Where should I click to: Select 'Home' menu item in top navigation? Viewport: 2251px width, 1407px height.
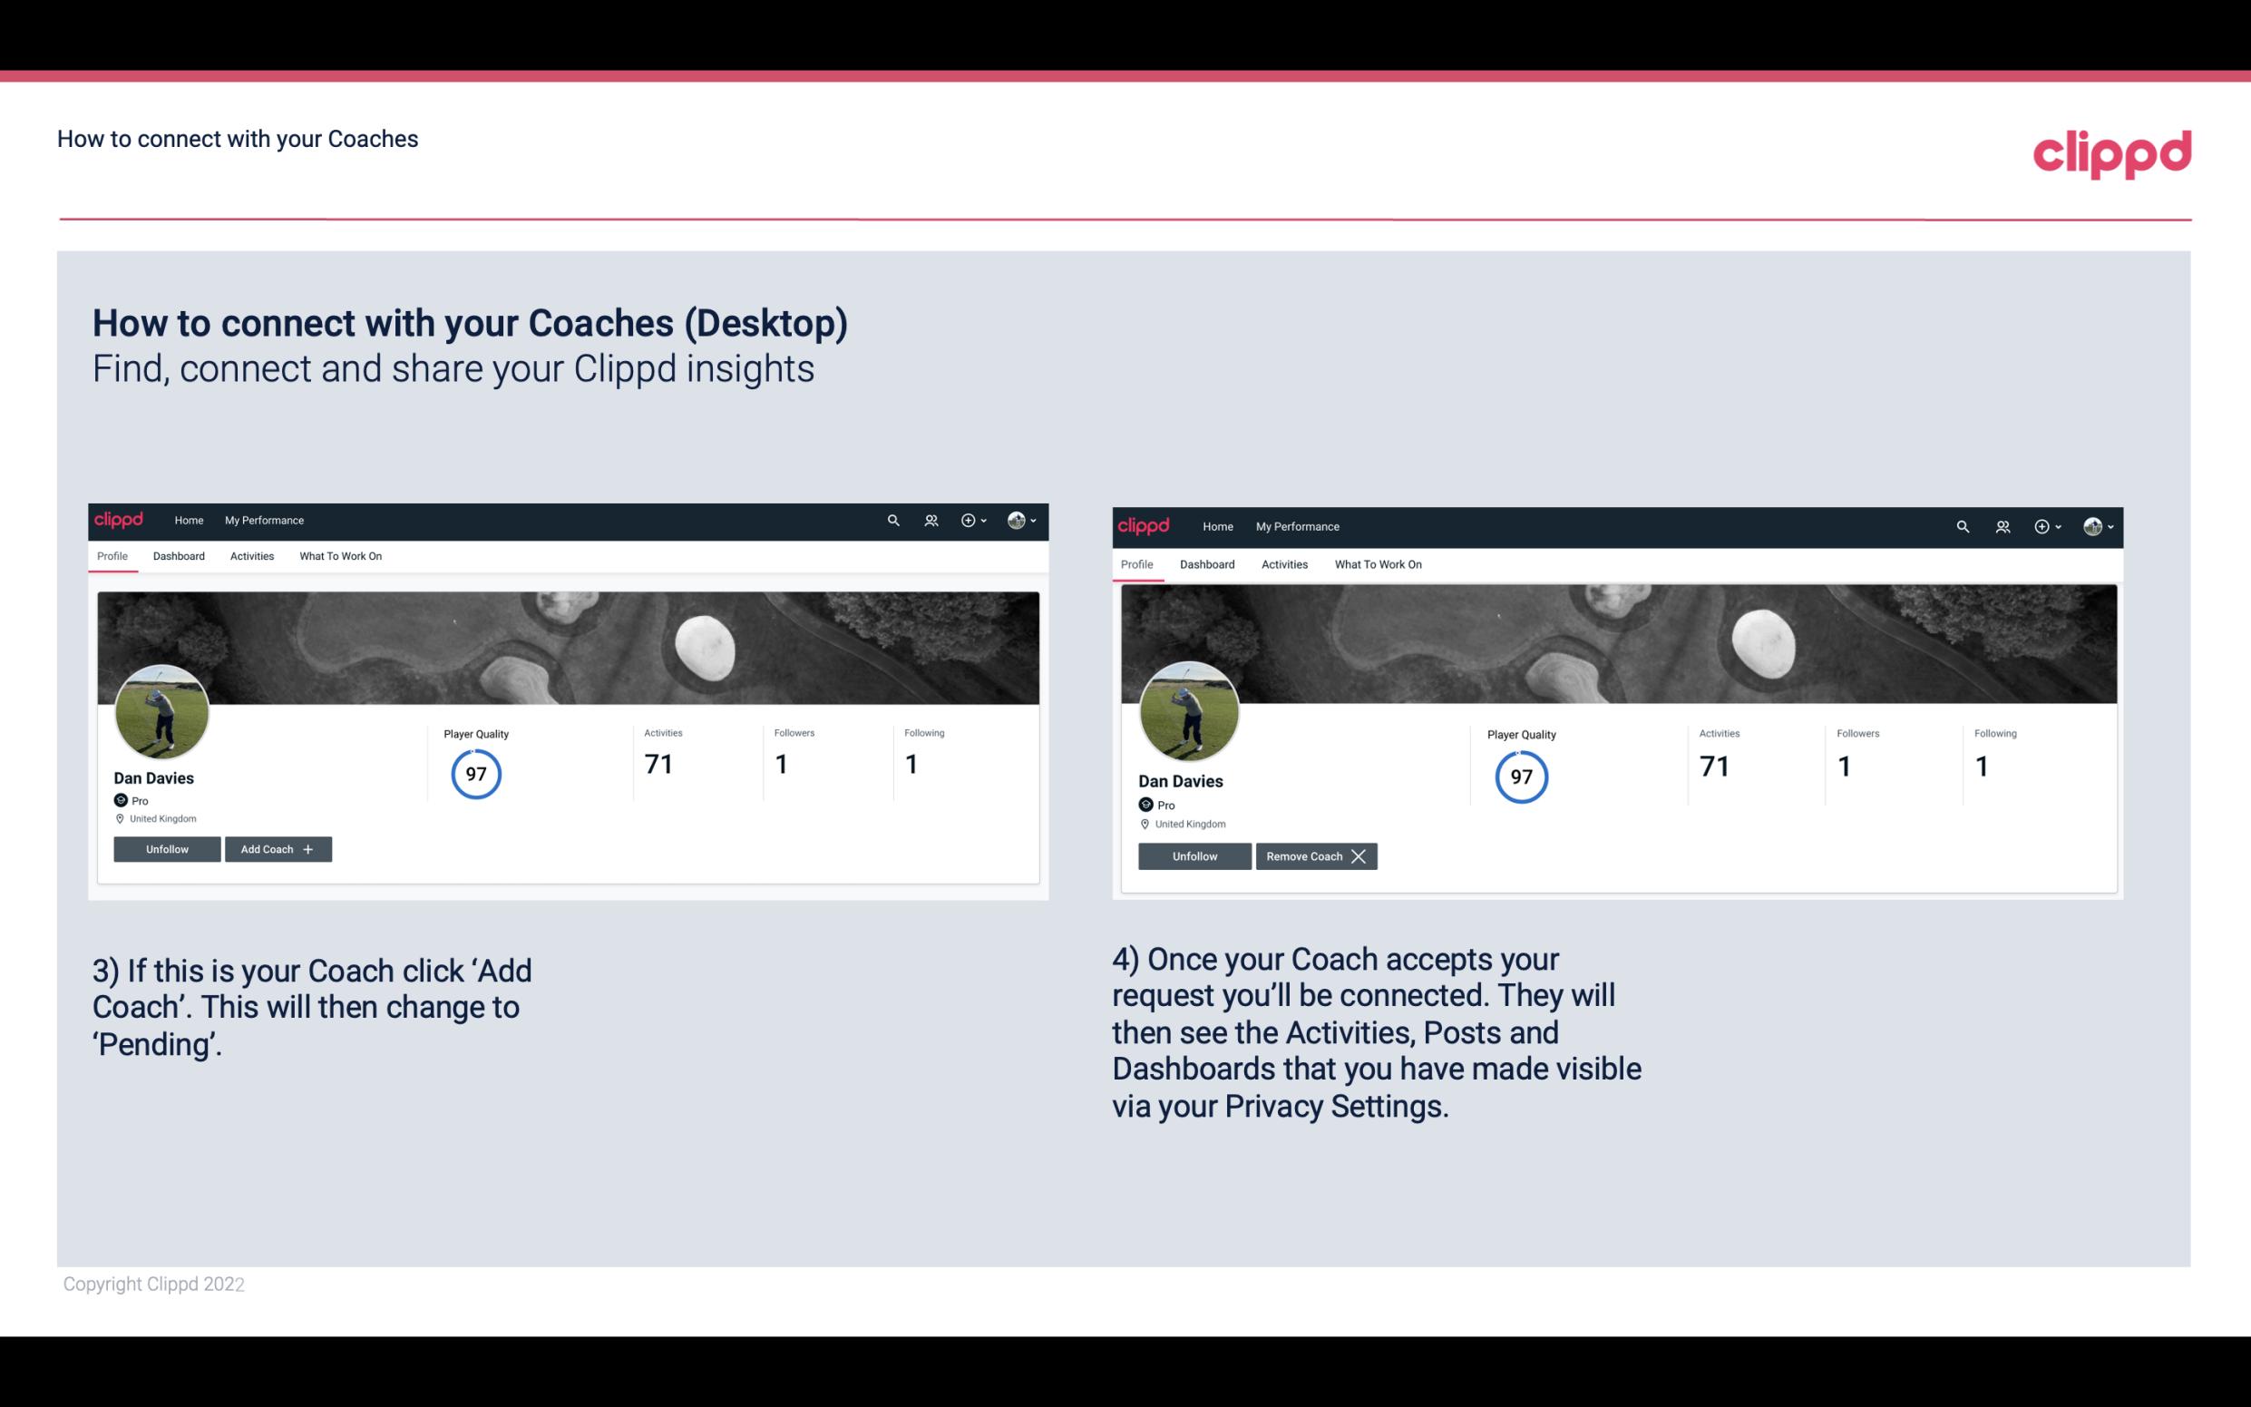tap(188, 519)
